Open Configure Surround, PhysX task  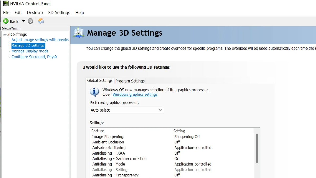point(34,57)
